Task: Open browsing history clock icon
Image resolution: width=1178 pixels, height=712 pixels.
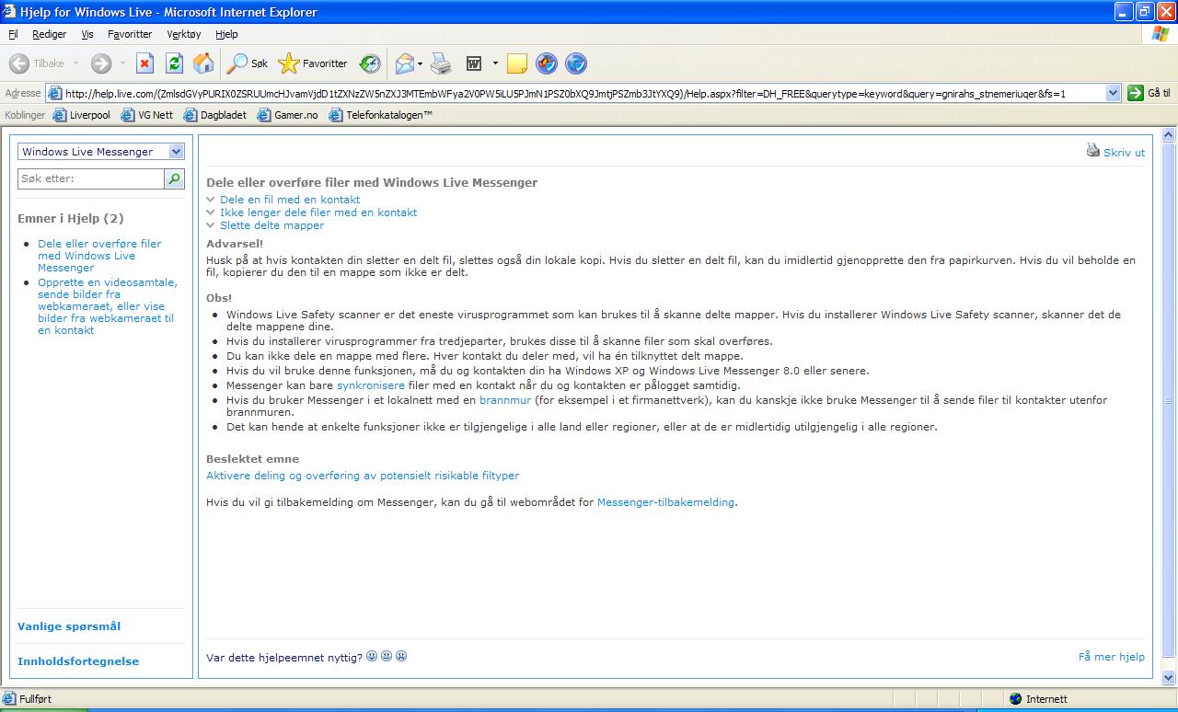Action: point(370,63)
